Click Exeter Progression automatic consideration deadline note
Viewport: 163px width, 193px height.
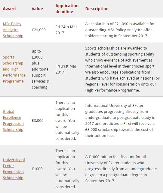coord(67,169)
